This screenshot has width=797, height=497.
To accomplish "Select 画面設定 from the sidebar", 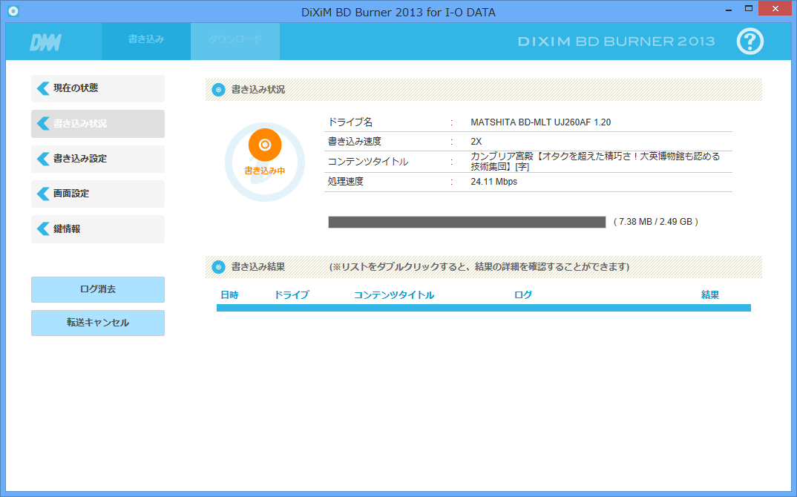I will [98, 194].
